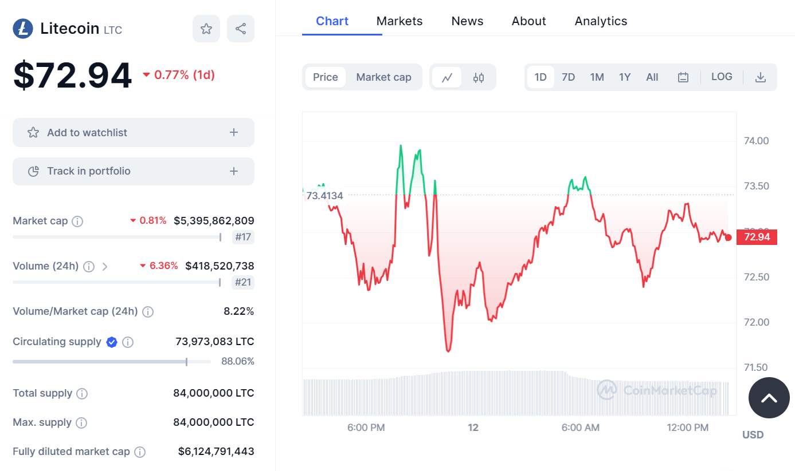Set chart range to 7D
The width and height of the screenshot is (795, 471).
(x=568, y=77)
